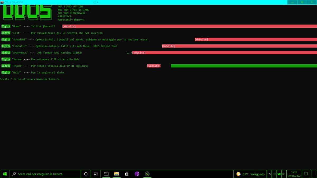Click the 'Digita' label beside "Track"
Screen dimensions: 317x178
pyautogui.click(x=6, y=66)
